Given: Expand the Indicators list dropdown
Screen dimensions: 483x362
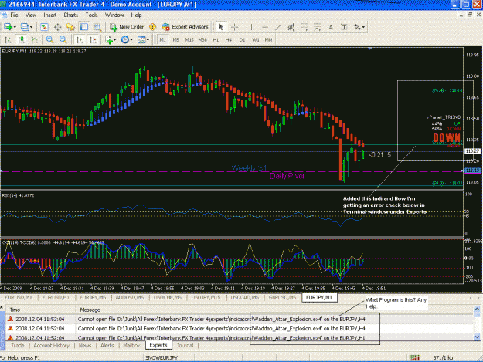Looking at the screenshot, I should point(114,39).
